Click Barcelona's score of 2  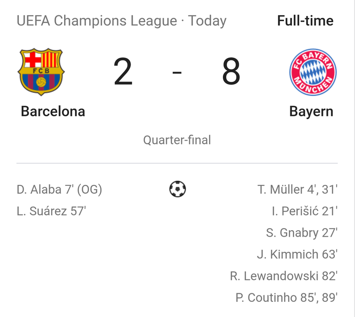[123, 72]
